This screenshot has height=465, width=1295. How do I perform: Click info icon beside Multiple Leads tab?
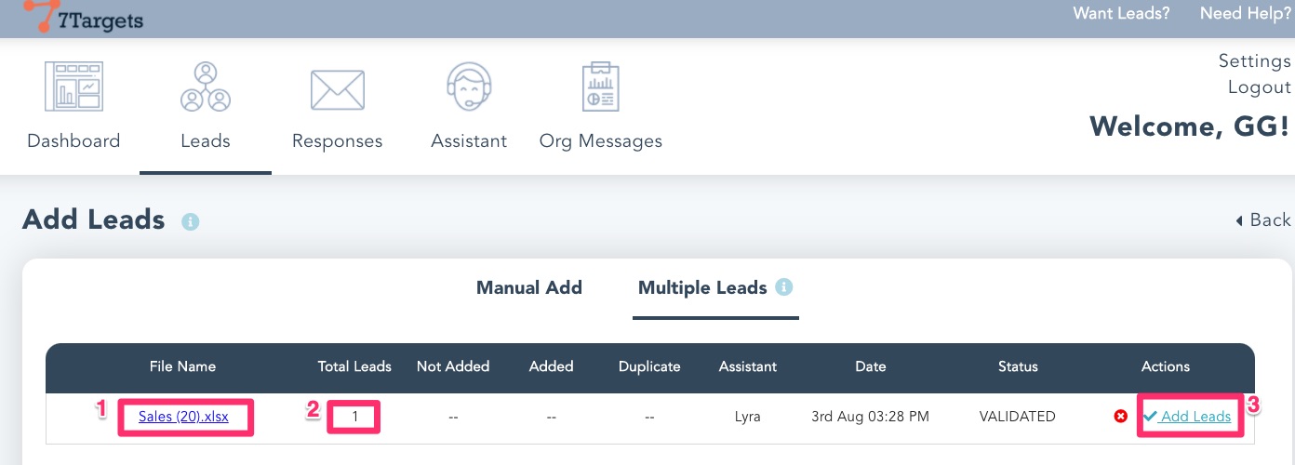click(x=784, y=287)
